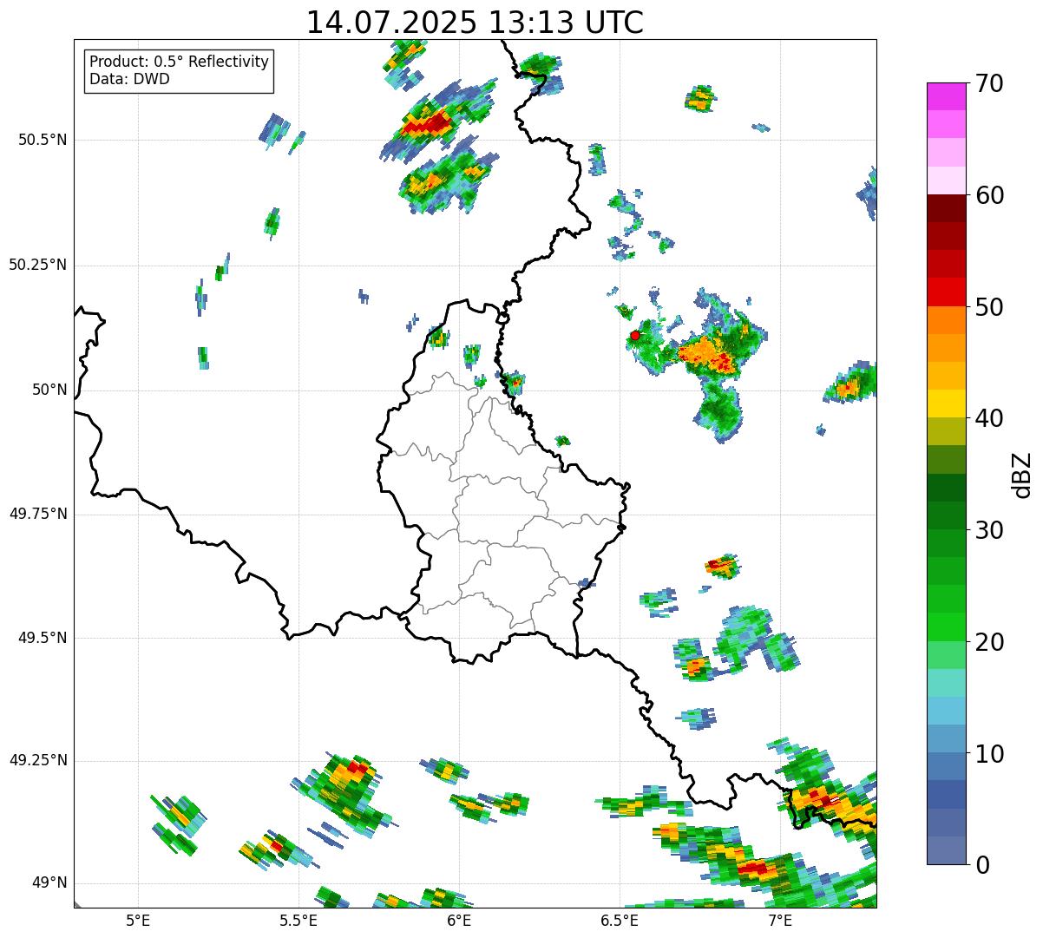
Task: Click the 6°E longitude label
Action: click(459, 921)
